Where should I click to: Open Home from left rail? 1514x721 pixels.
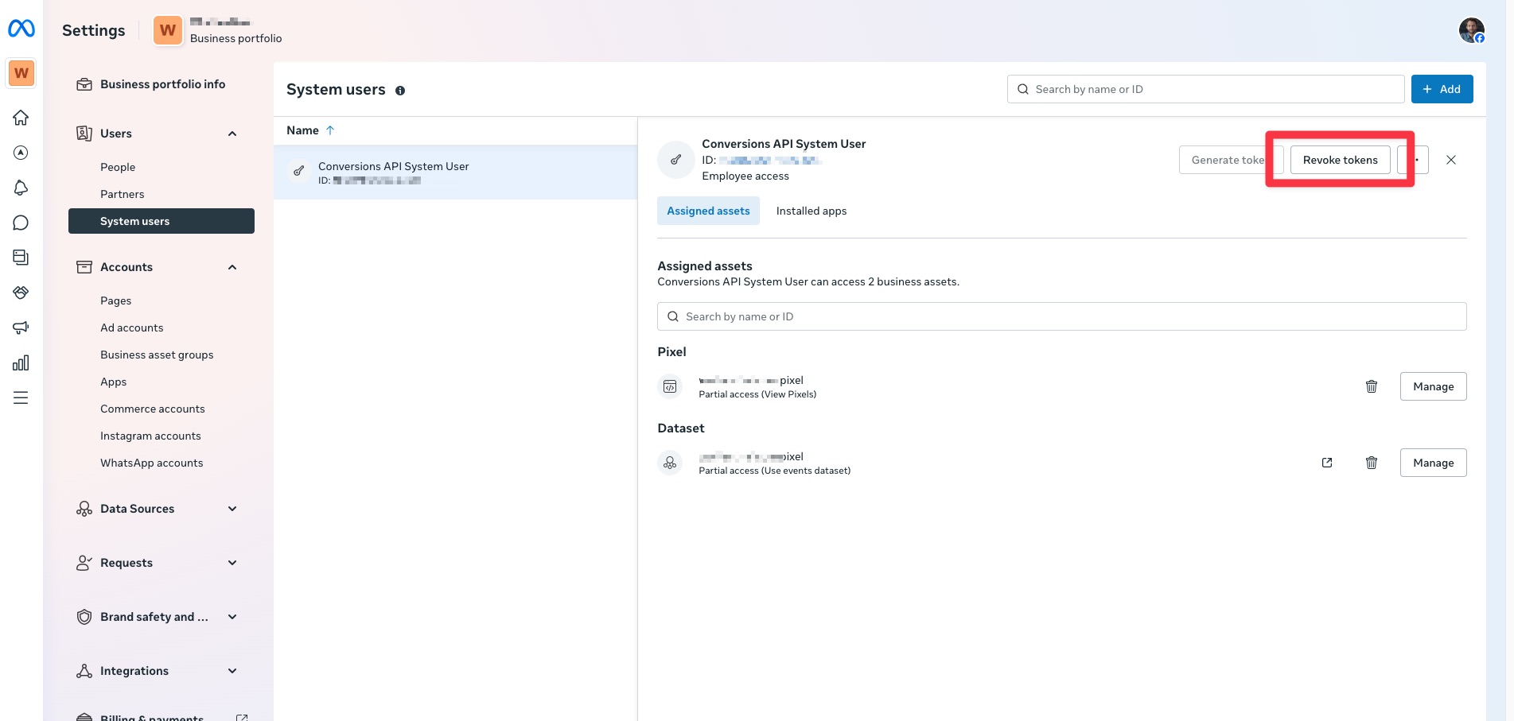[x=21, y=118]
